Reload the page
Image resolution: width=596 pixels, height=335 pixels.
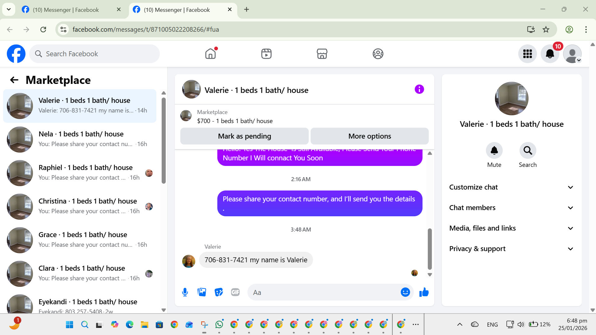pyautogui.click(x=43, y=29)
